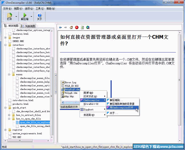
Task: Select products.html in the tree
Action: pos(20,104)
